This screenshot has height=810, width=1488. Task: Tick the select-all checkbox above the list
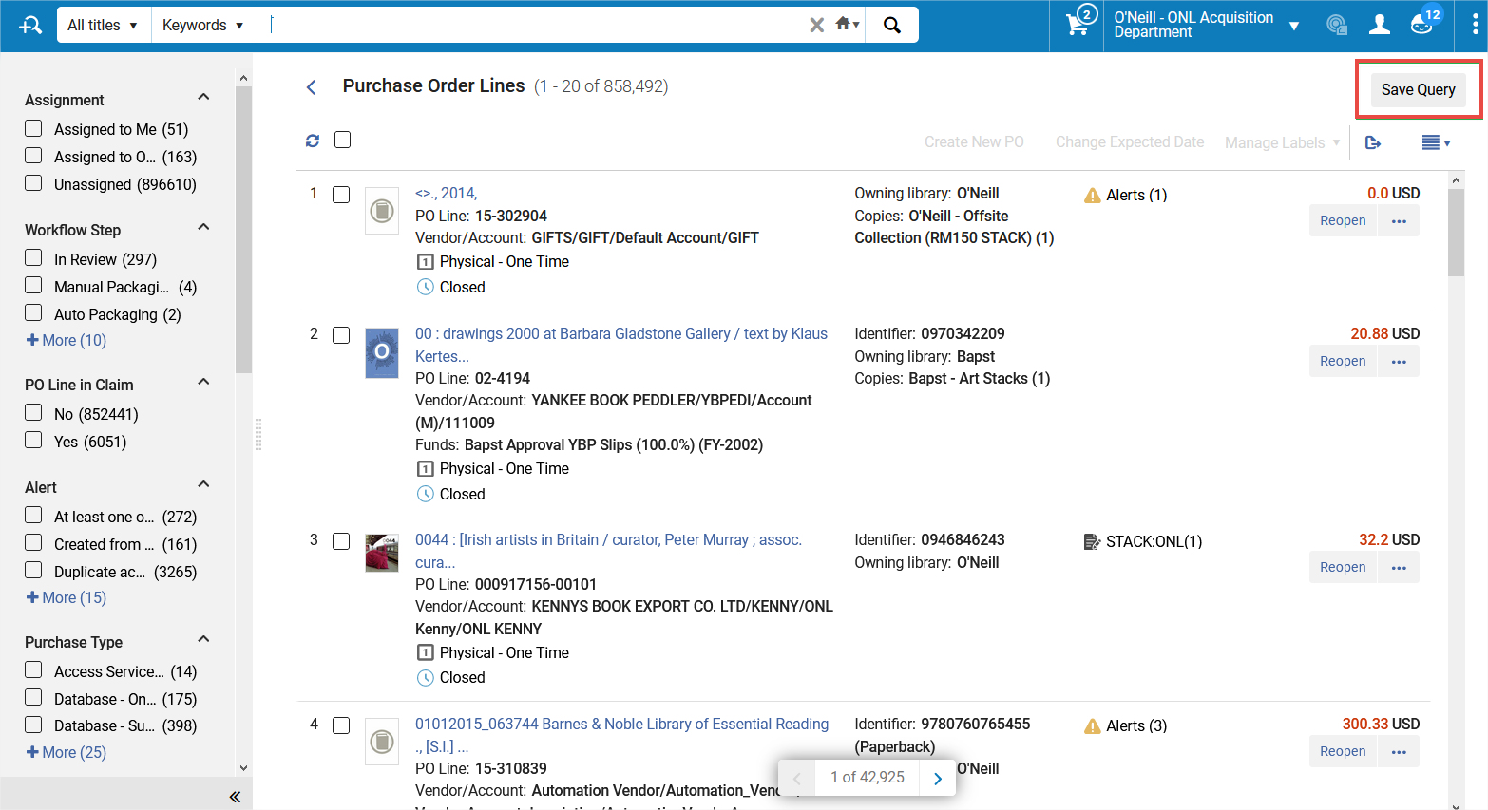[343, 140]
